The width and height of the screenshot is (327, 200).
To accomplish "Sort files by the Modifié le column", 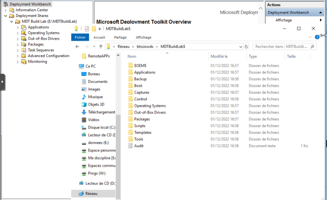I will (x=219, y=56).
